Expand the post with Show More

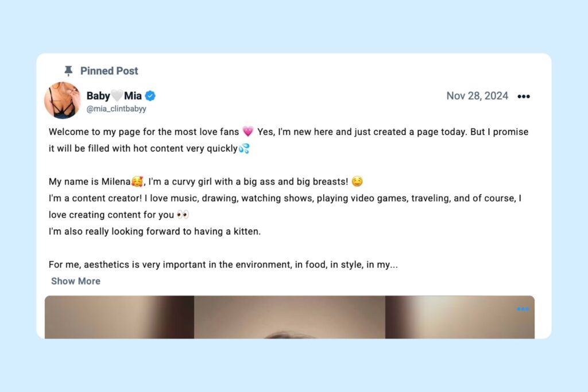pos(75,281)
